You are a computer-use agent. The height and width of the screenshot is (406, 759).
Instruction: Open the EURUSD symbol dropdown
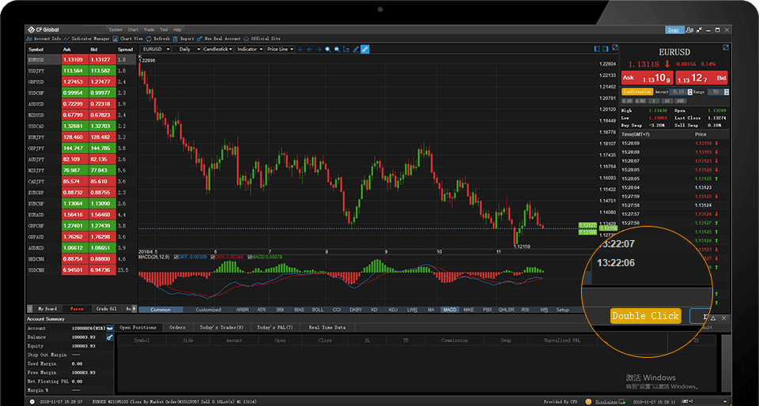[x=156, y=49]
